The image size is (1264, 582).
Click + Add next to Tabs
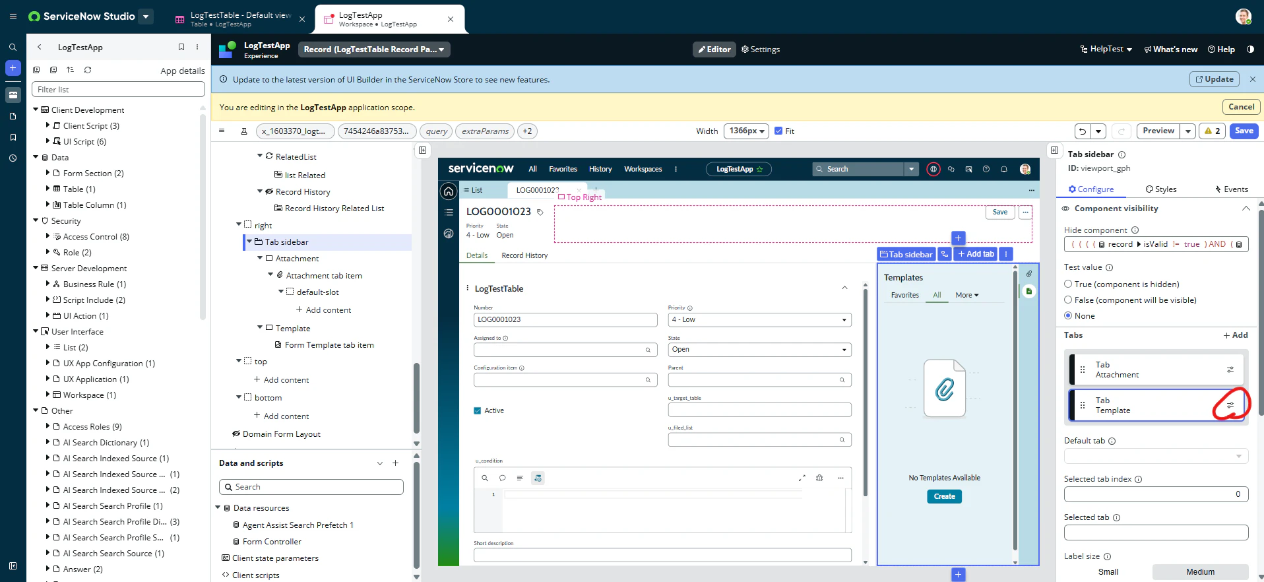click(x=1236, y=335)
